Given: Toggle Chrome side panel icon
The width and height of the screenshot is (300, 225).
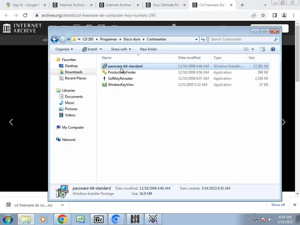Looking at the screenshot, I should tap(275, 15).
